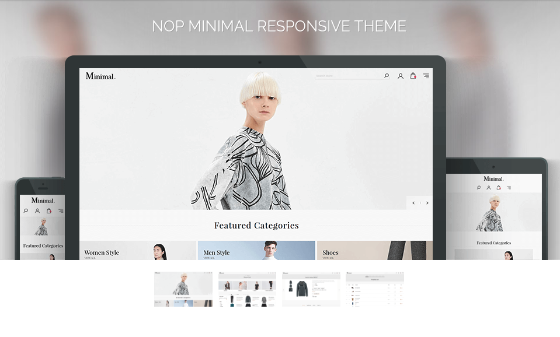Click the Minimal logo on phone mockup
This screenshot has height=337, width=560.
[43, 201]
